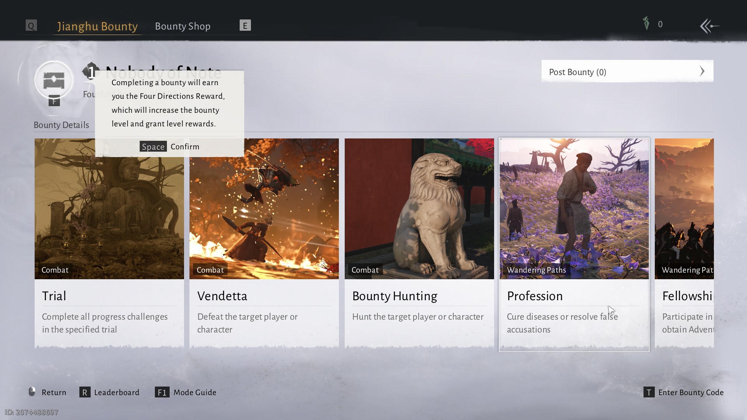Click the back arrow icon
The width and height of the screenshot is (747, 420).
709,26
